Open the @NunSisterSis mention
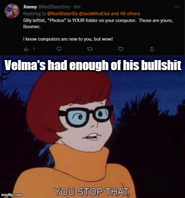The width and height of the screenshot is (185, 198). tap(63, 13)
